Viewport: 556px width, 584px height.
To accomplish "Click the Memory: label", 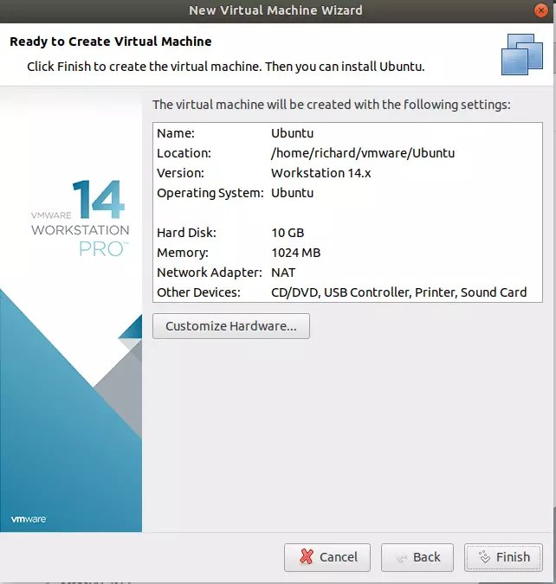I will pyautogui.click(x=183, y=253).
